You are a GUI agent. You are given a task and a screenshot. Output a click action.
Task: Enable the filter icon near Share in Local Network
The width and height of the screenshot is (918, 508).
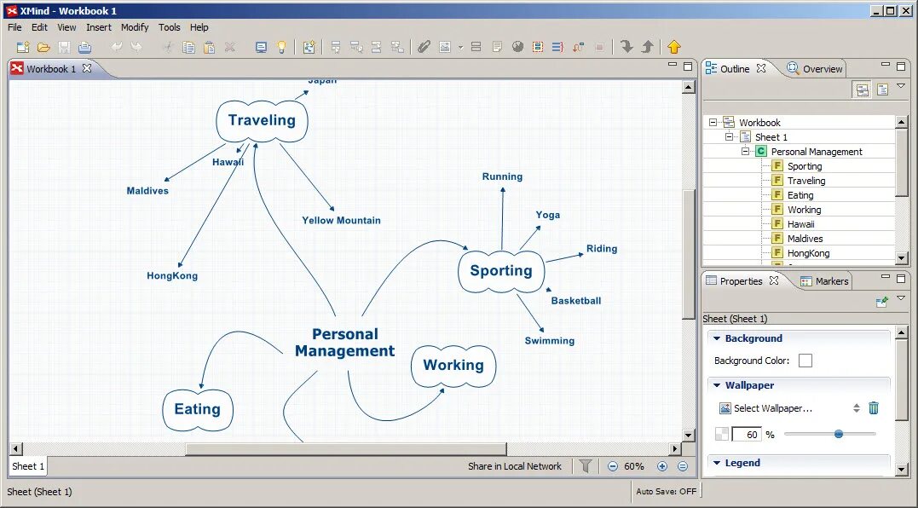tap(586, 466)
